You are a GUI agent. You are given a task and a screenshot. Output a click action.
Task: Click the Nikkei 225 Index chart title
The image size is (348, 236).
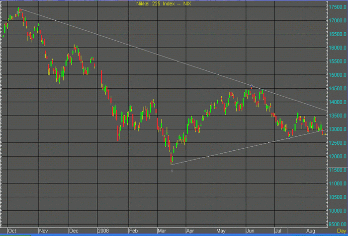[164, 4]
